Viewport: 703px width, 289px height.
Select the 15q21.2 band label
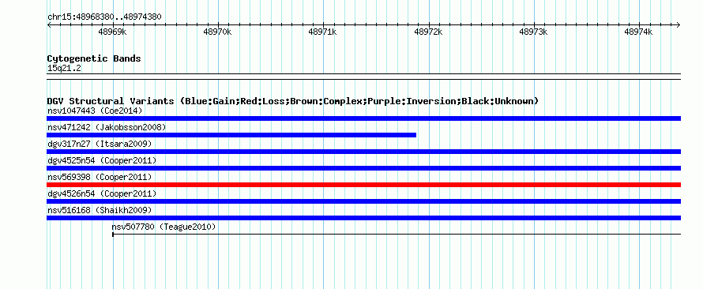pos(64,69)
